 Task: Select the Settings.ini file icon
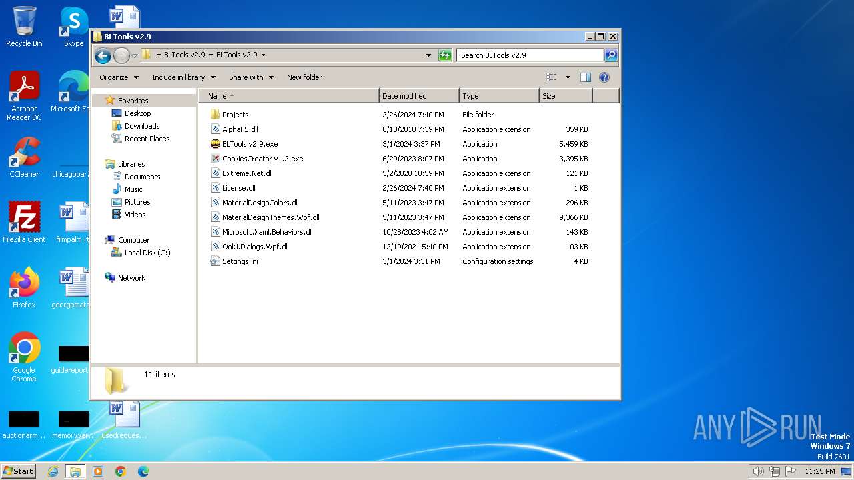click(215, 261)
